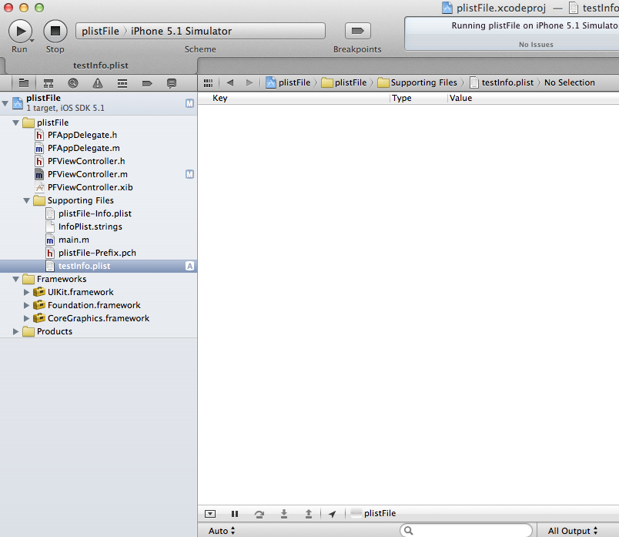Image resolution: width=619 pixels, height=537 pixels.
Task: Open the plistFile scheme selector
Action: coord(100,32)
